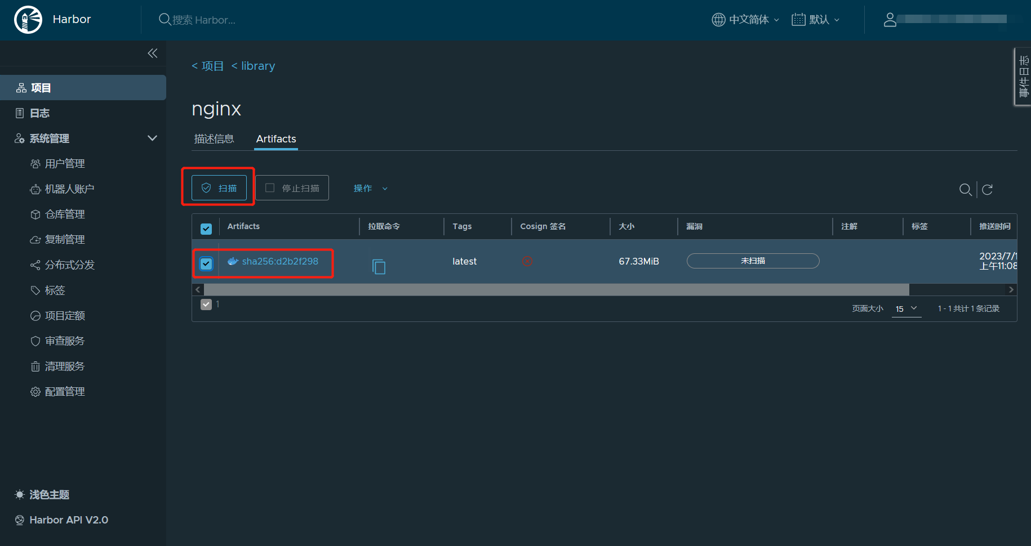Click the sun icon for 浅色主题
This screenshot has height=546, width=1031.
click(x=20, y=495)
